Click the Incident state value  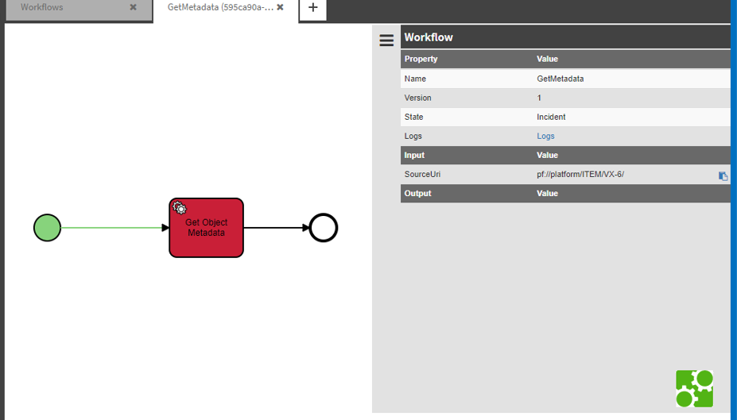point(551,118)
